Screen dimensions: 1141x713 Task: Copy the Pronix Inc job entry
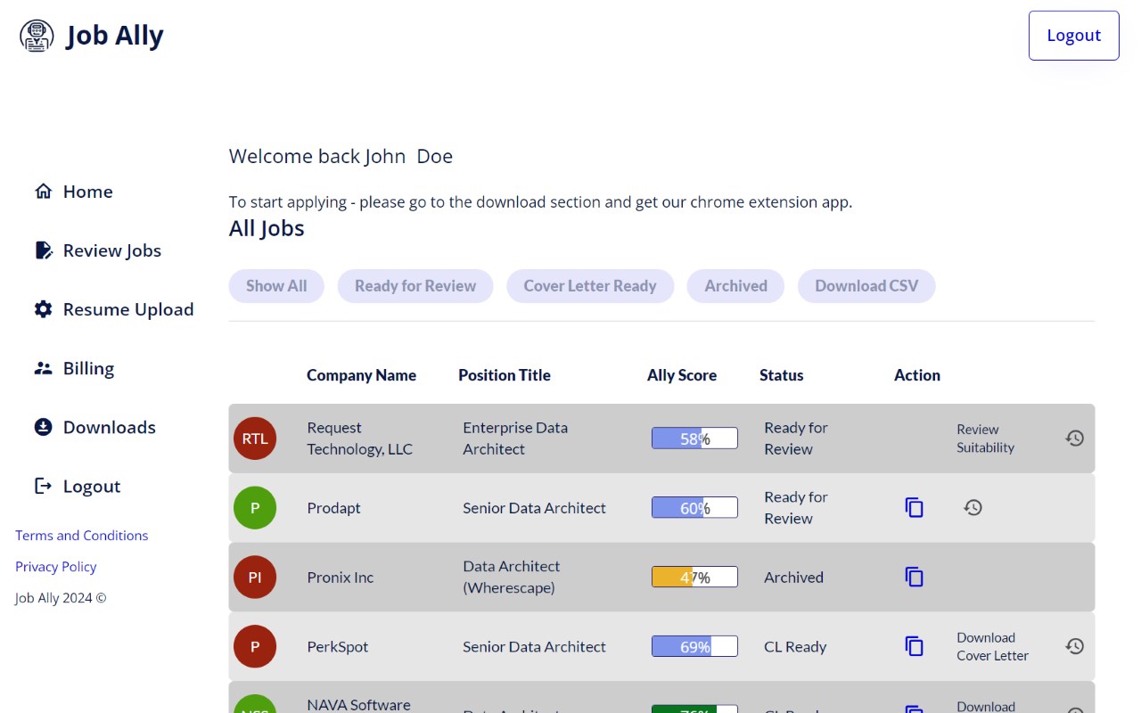(915, 577)
